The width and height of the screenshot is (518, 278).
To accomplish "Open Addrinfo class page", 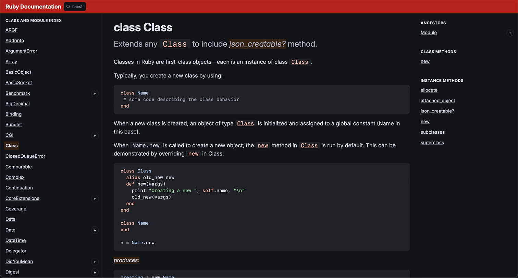I will pyautogui.click(x=15, y=40).
